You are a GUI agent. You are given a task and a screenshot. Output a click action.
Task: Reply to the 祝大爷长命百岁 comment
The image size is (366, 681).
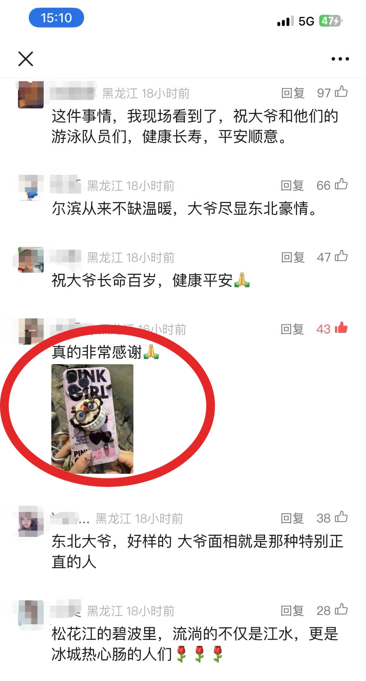pos(293,258)
